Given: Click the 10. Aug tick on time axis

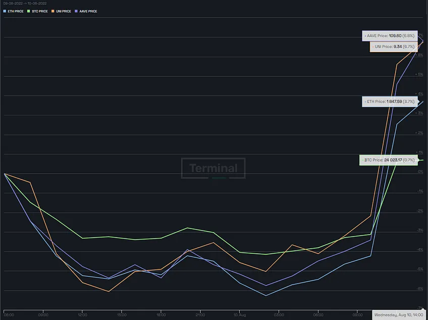Looking at the screenshot, I should [x=240, y=315].
